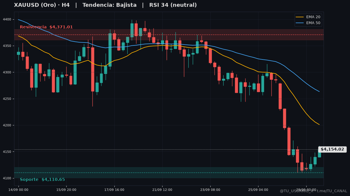Click the 4200 y-axis label
The width and height of the screenshot is (350, 196).
point(7,125)
